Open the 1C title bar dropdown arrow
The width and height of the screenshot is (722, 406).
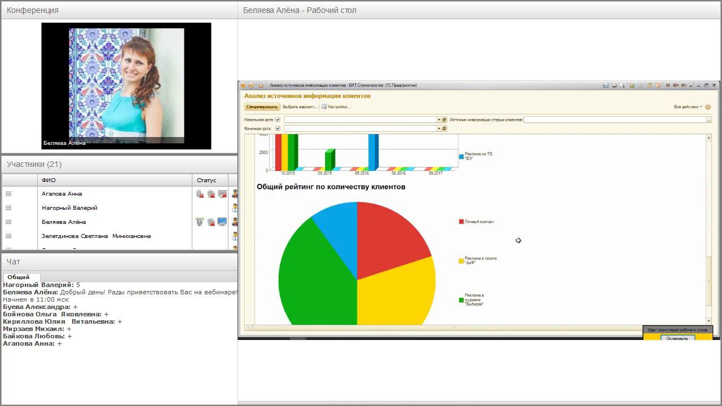251,86
